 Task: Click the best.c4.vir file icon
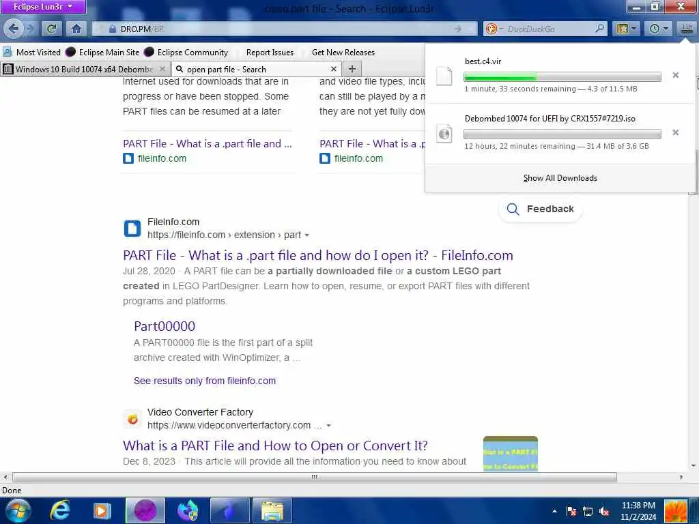click(444, 76)
